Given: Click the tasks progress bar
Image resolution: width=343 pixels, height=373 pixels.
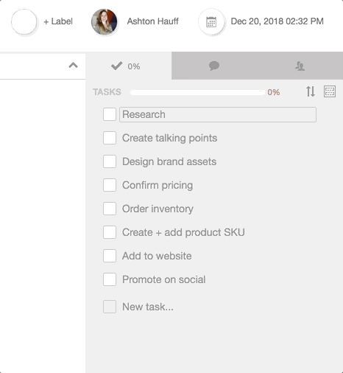Looking at the screenshot, I should coord(197,92).
